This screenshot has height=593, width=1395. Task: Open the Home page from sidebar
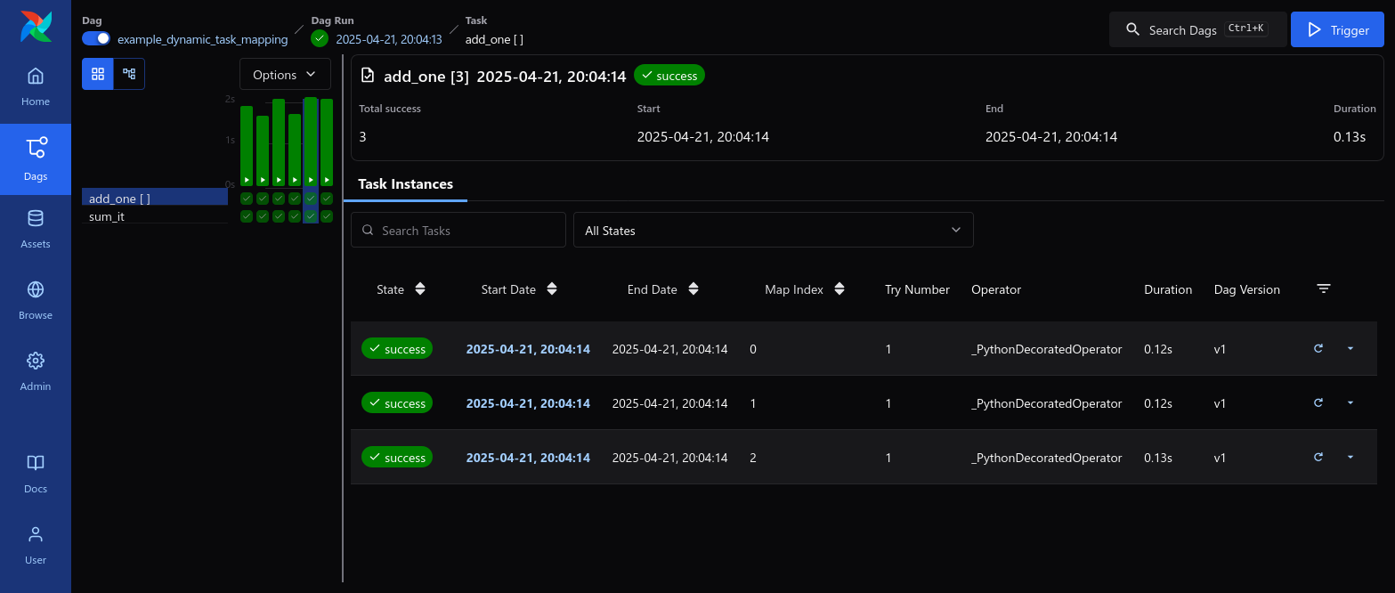(x=36, y=87)
